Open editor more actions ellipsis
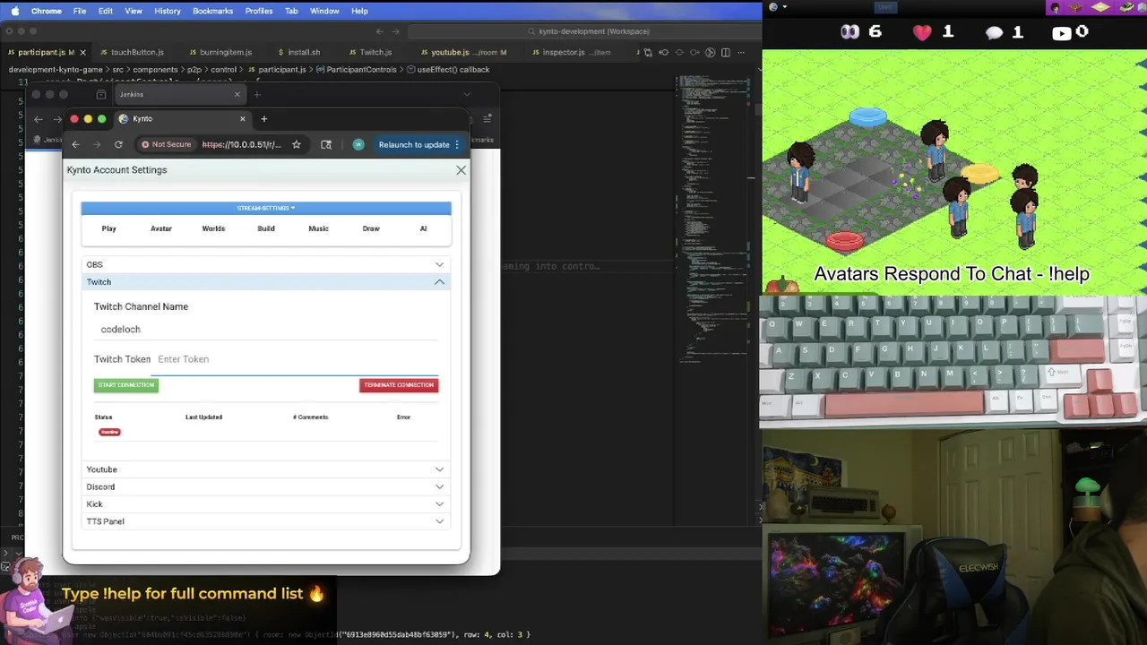Image resolution: width=1147 pixels, height=645 pixels. [742, 52]
